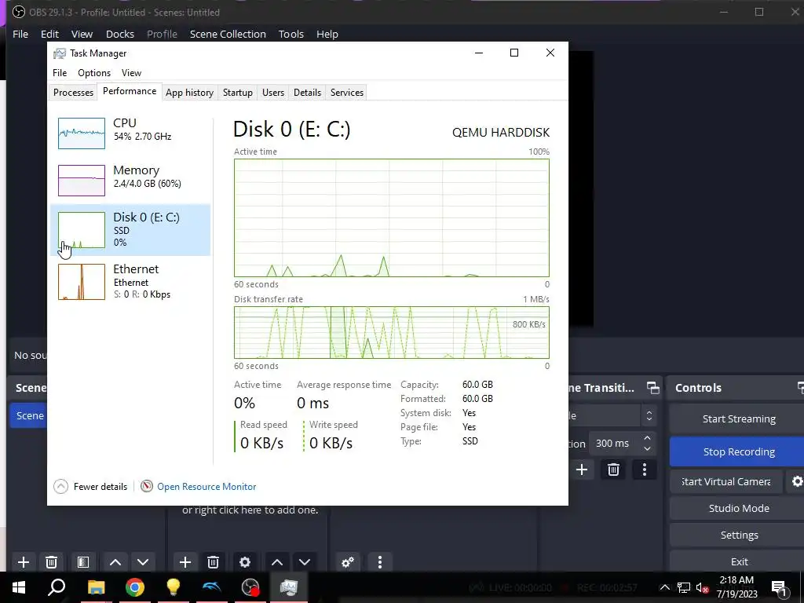
Task: Open the network tray icon
Action: pyautogui.click(x=684, y=587)
